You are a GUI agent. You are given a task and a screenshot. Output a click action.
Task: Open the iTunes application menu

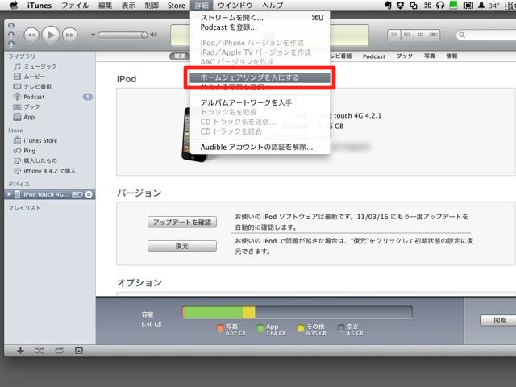click(x=40, y=6)
